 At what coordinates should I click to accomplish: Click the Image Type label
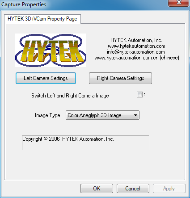pos(47,115)
